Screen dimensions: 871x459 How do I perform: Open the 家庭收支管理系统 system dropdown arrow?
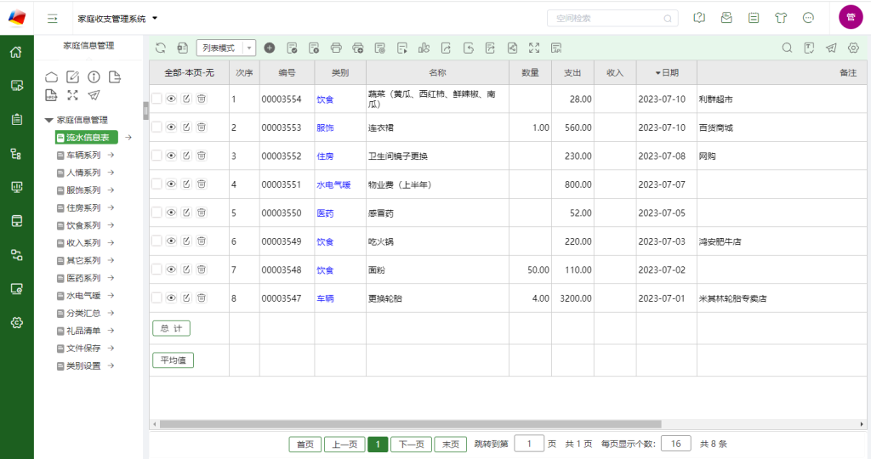155,19
